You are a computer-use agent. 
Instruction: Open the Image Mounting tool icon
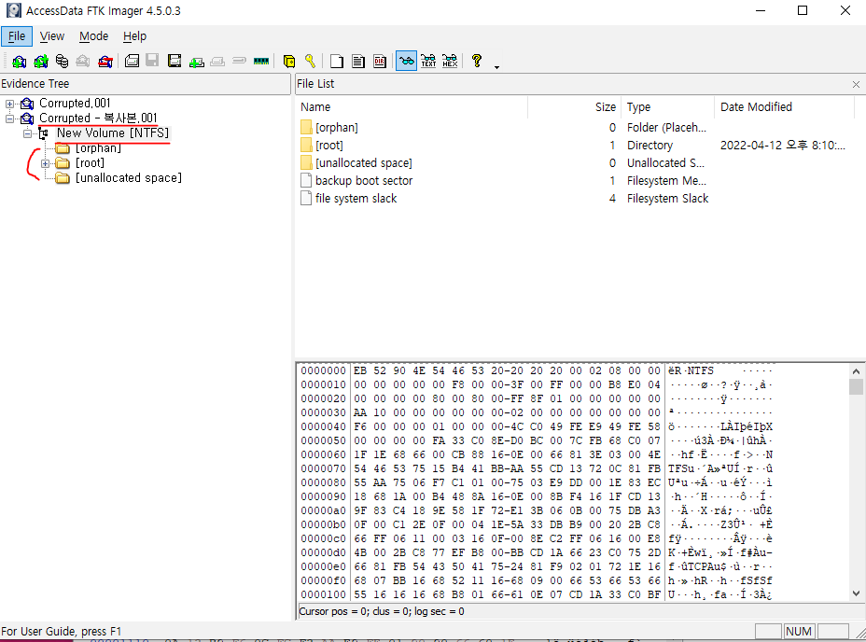pyautogui.click(x=62, y=61)
